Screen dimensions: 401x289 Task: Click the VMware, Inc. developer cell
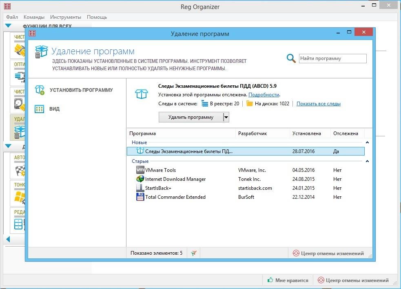pos(252,170)
